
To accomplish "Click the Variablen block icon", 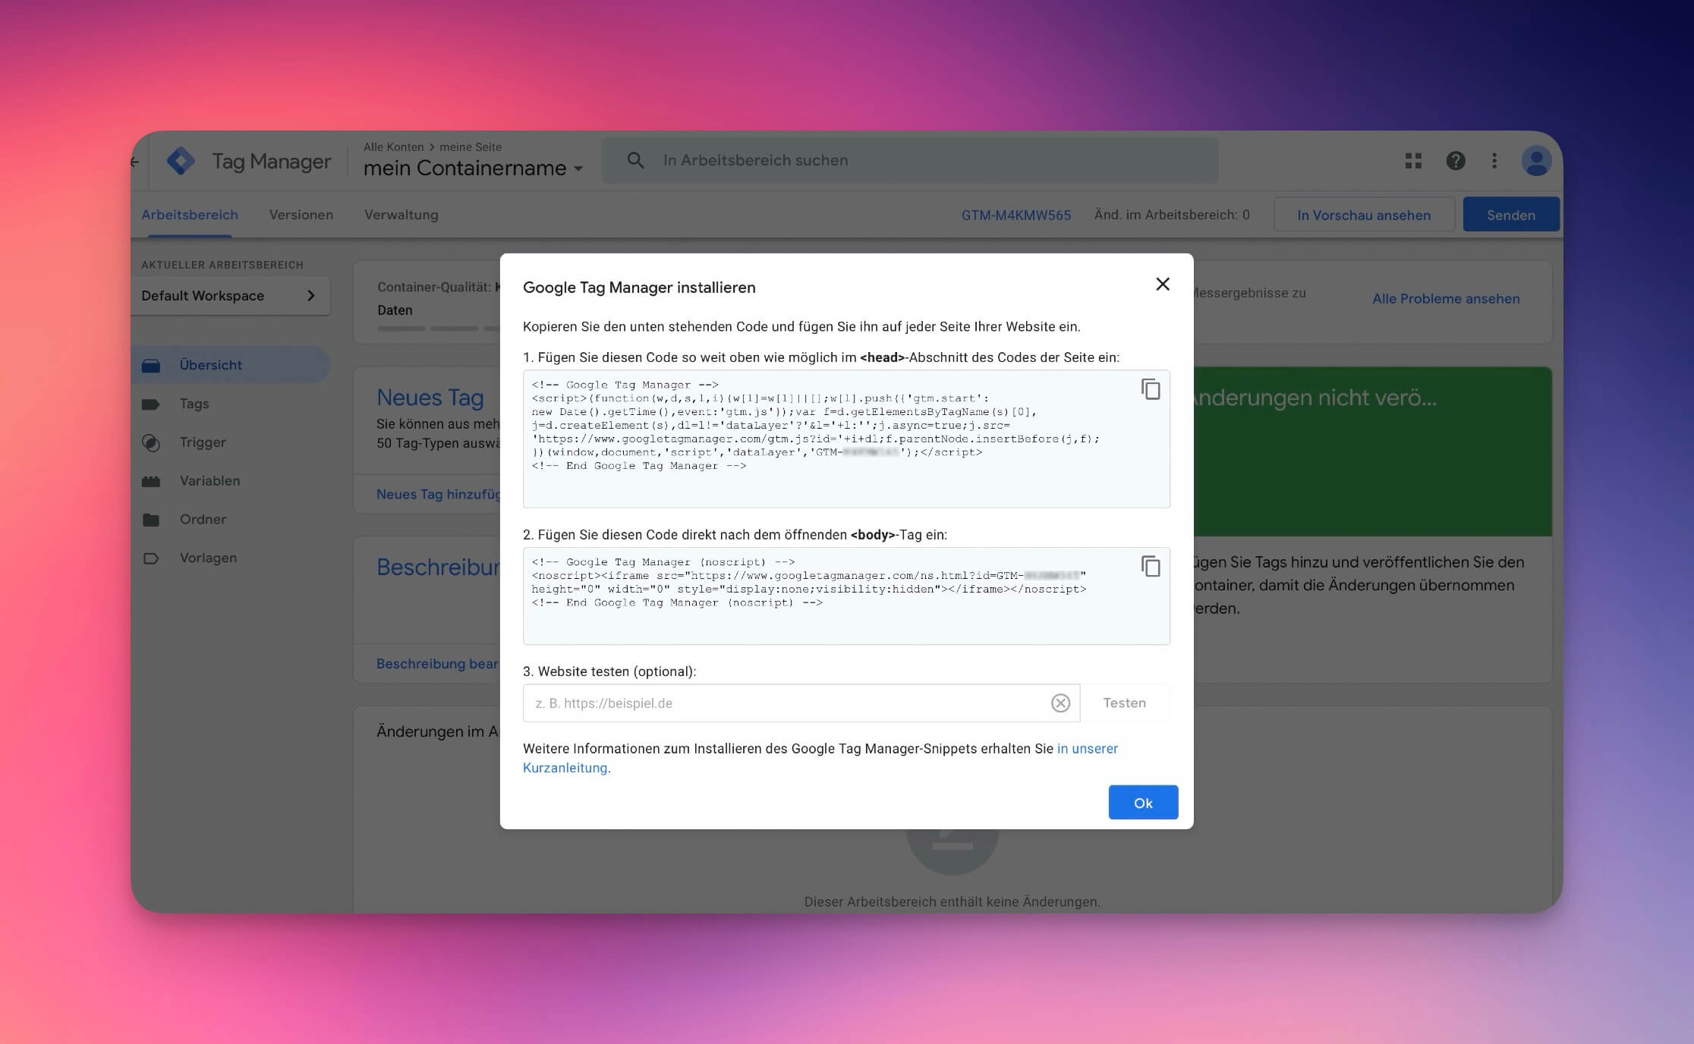I will 151,482.
